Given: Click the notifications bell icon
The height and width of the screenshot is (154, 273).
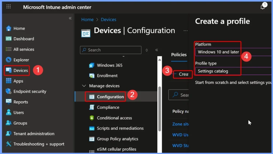Looking at the screenshot, I should 263,7.
